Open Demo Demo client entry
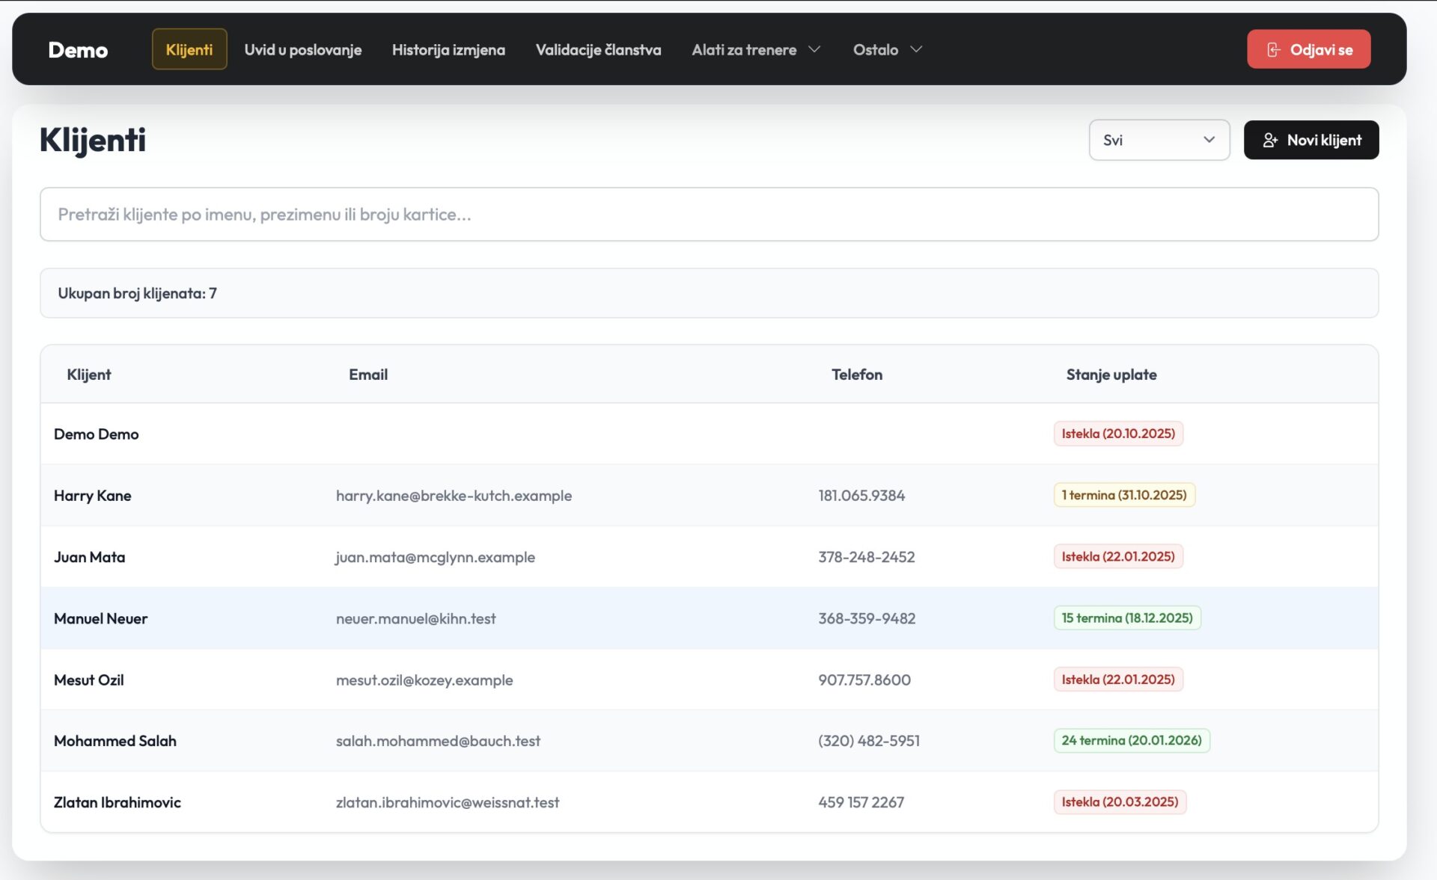This screenshot has height=880, width=1437. 96,434
